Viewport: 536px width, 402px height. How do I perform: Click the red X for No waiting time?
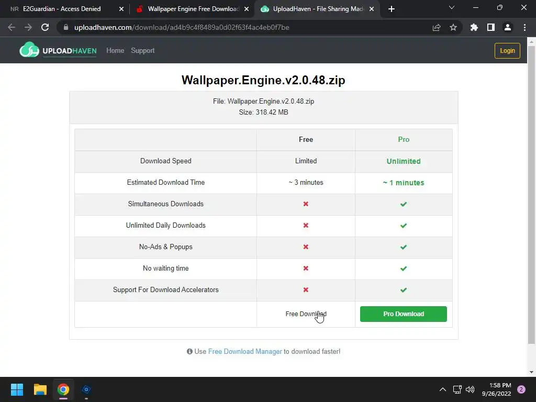306,269
